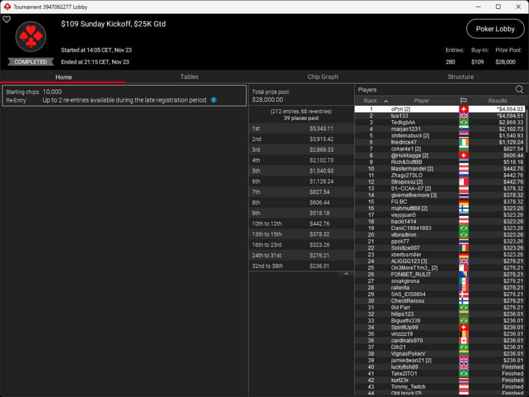Click the Swiss flag beside oPyri
This screenshot has width=529, height=397.
click(463, 109)
